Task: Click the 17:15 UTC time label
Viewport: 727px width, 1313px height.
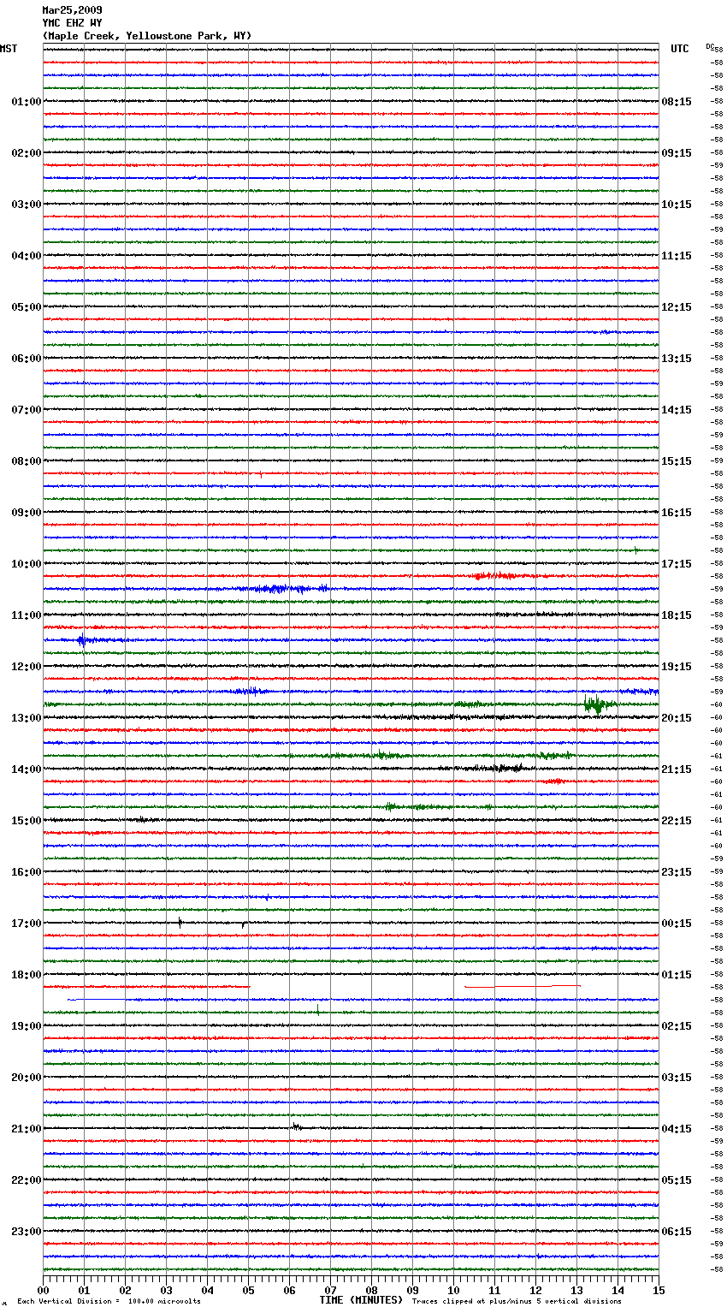Action: pyautogui.click(x=677, y=564)
